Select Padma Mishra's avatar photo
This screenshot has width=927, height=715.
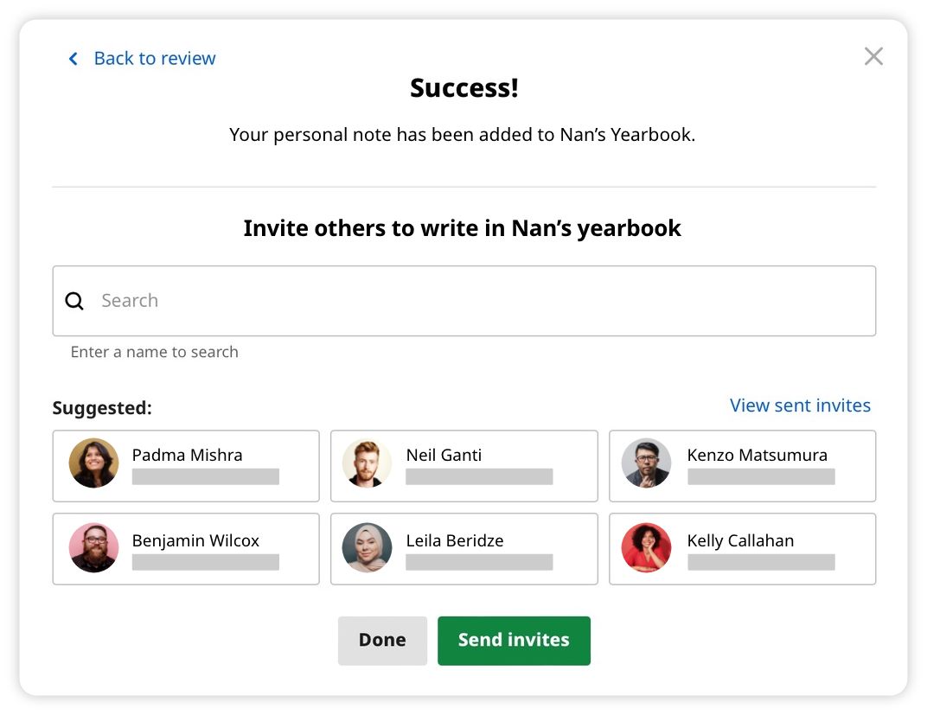point(93,463)
